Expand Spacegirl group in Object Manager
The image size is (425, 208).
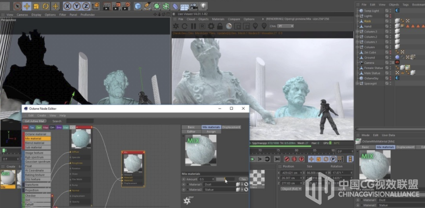click(x=357, y=83)
